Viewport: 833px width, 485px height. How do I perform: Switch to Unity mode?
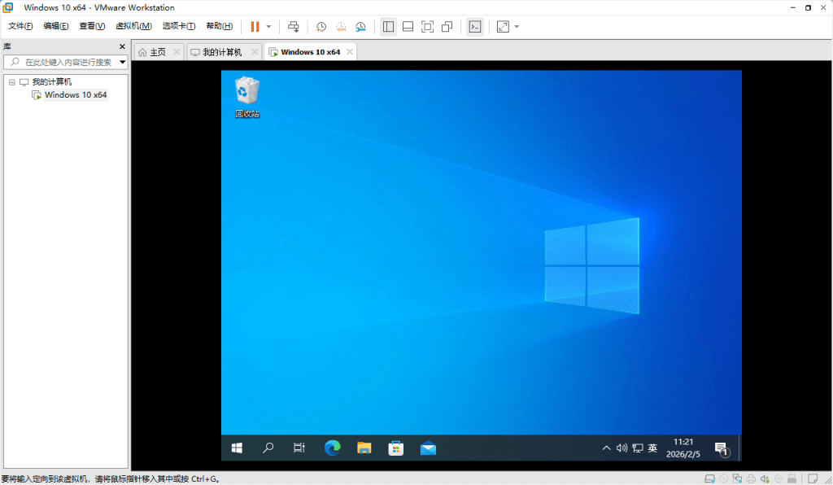[x=447, y=27]
